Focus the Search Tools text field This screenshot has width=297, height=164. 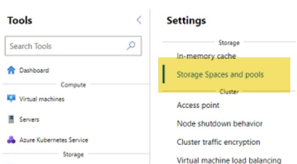click(73, 46)
